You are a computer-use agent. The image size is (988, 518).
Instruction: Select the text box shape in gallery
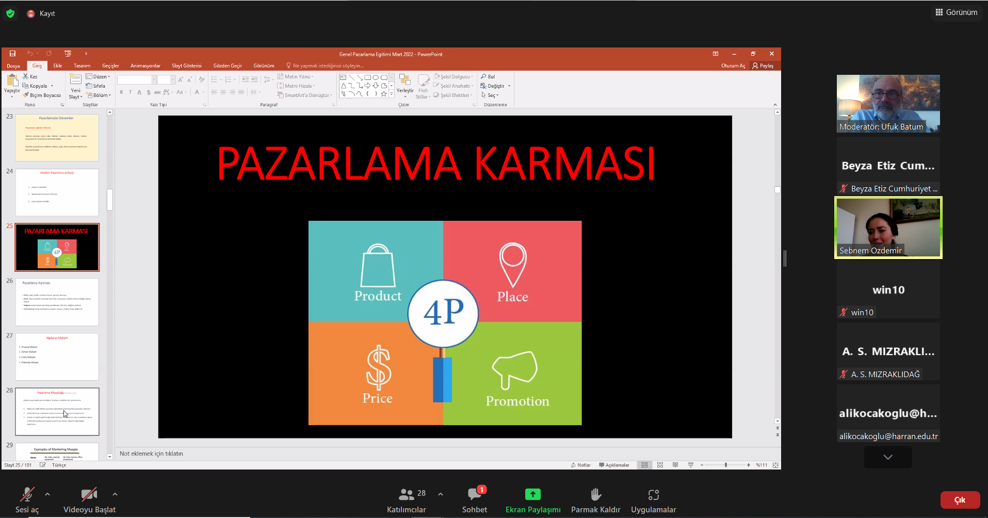coord(343,77)
